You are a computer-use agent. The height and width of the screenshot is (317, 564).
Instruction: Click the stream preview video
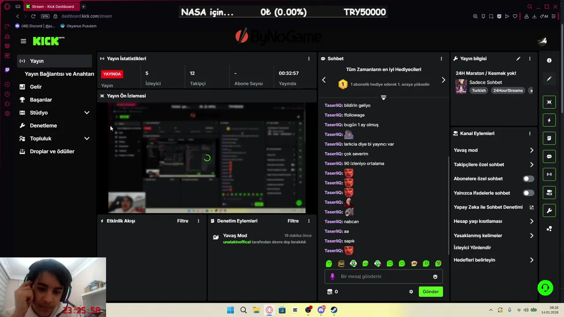coord(207,158)
